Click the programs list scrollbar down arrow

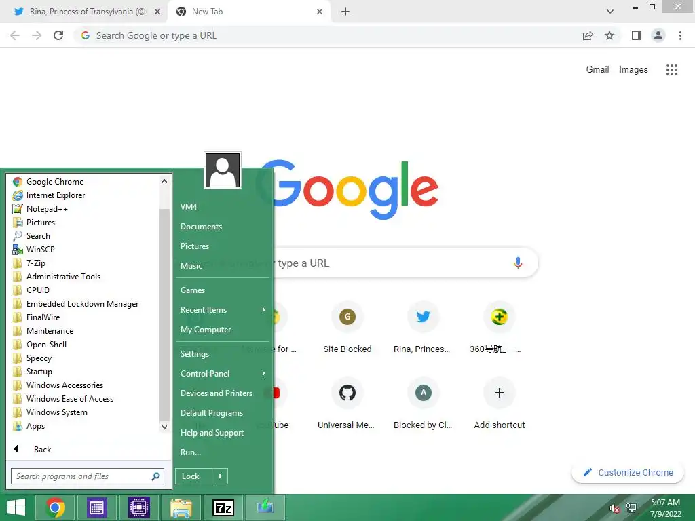164,427
